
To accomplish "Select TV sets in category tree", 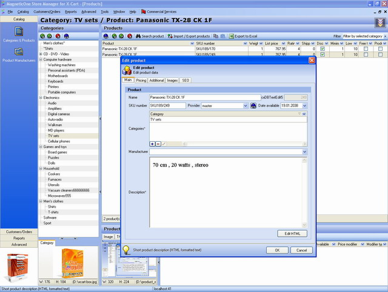I will 53,136.
